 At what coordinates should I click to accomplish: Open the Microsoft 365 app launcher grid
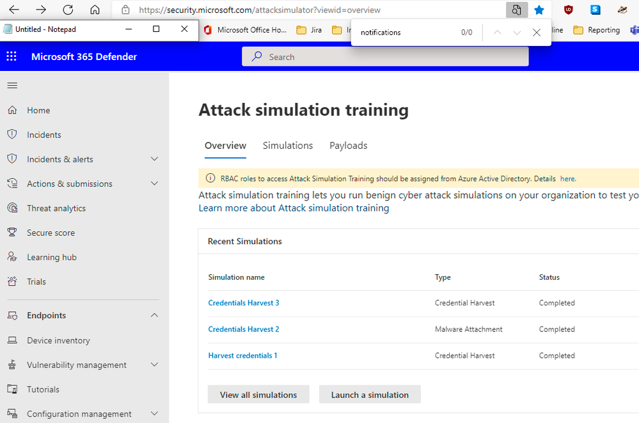point(12,56)
